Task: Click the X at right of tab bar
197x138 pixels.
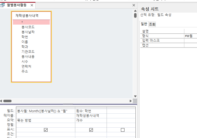Action: point(134,5)
